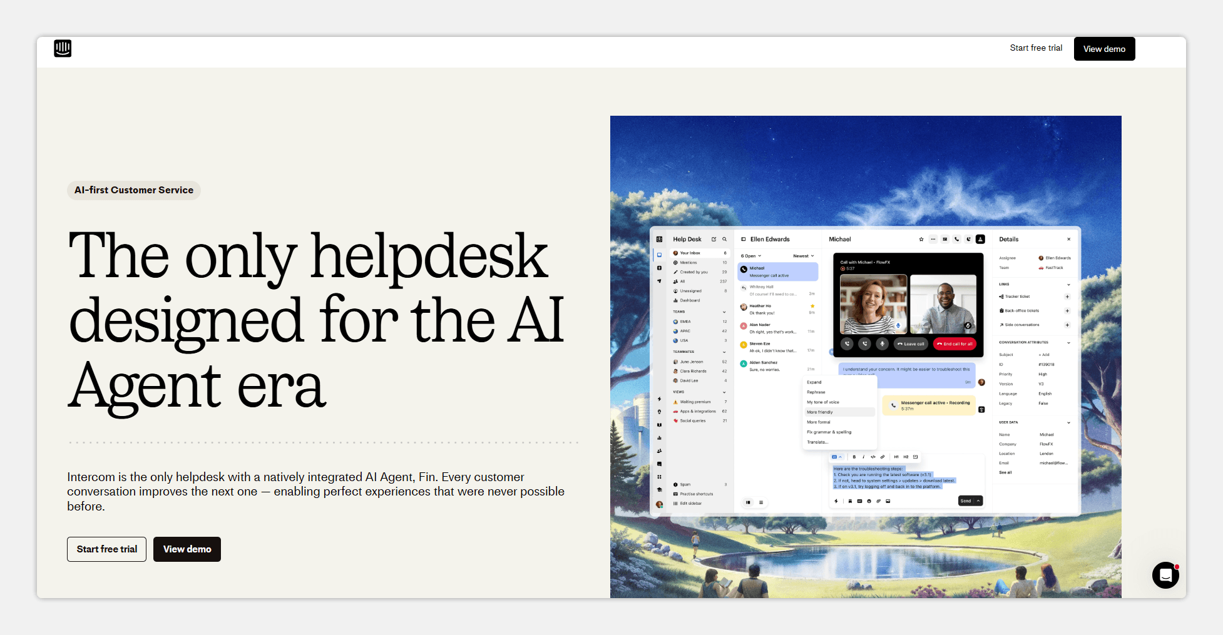The height and width of the screenshot is (635, 1223).
Task: Collapse the Conversation Attributes section
Action: tap(1068, 342)
